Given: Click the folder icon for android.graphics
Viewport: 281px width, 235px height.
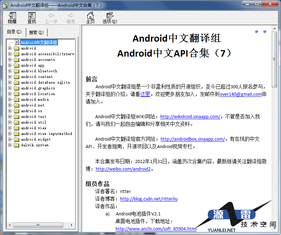Looking at the screenshot, I should click(x=17, y=88).
